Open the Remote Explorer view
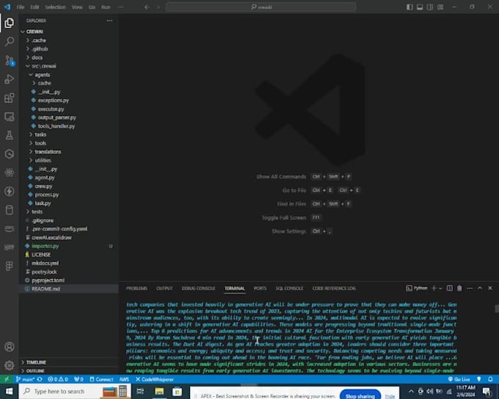This screenshot has height=399, width=499. (x=10, y=117)
